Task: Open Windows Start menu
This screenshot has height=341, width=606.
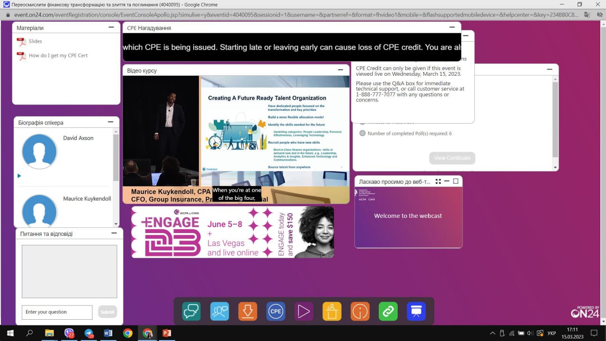Action: pos(10,333)
